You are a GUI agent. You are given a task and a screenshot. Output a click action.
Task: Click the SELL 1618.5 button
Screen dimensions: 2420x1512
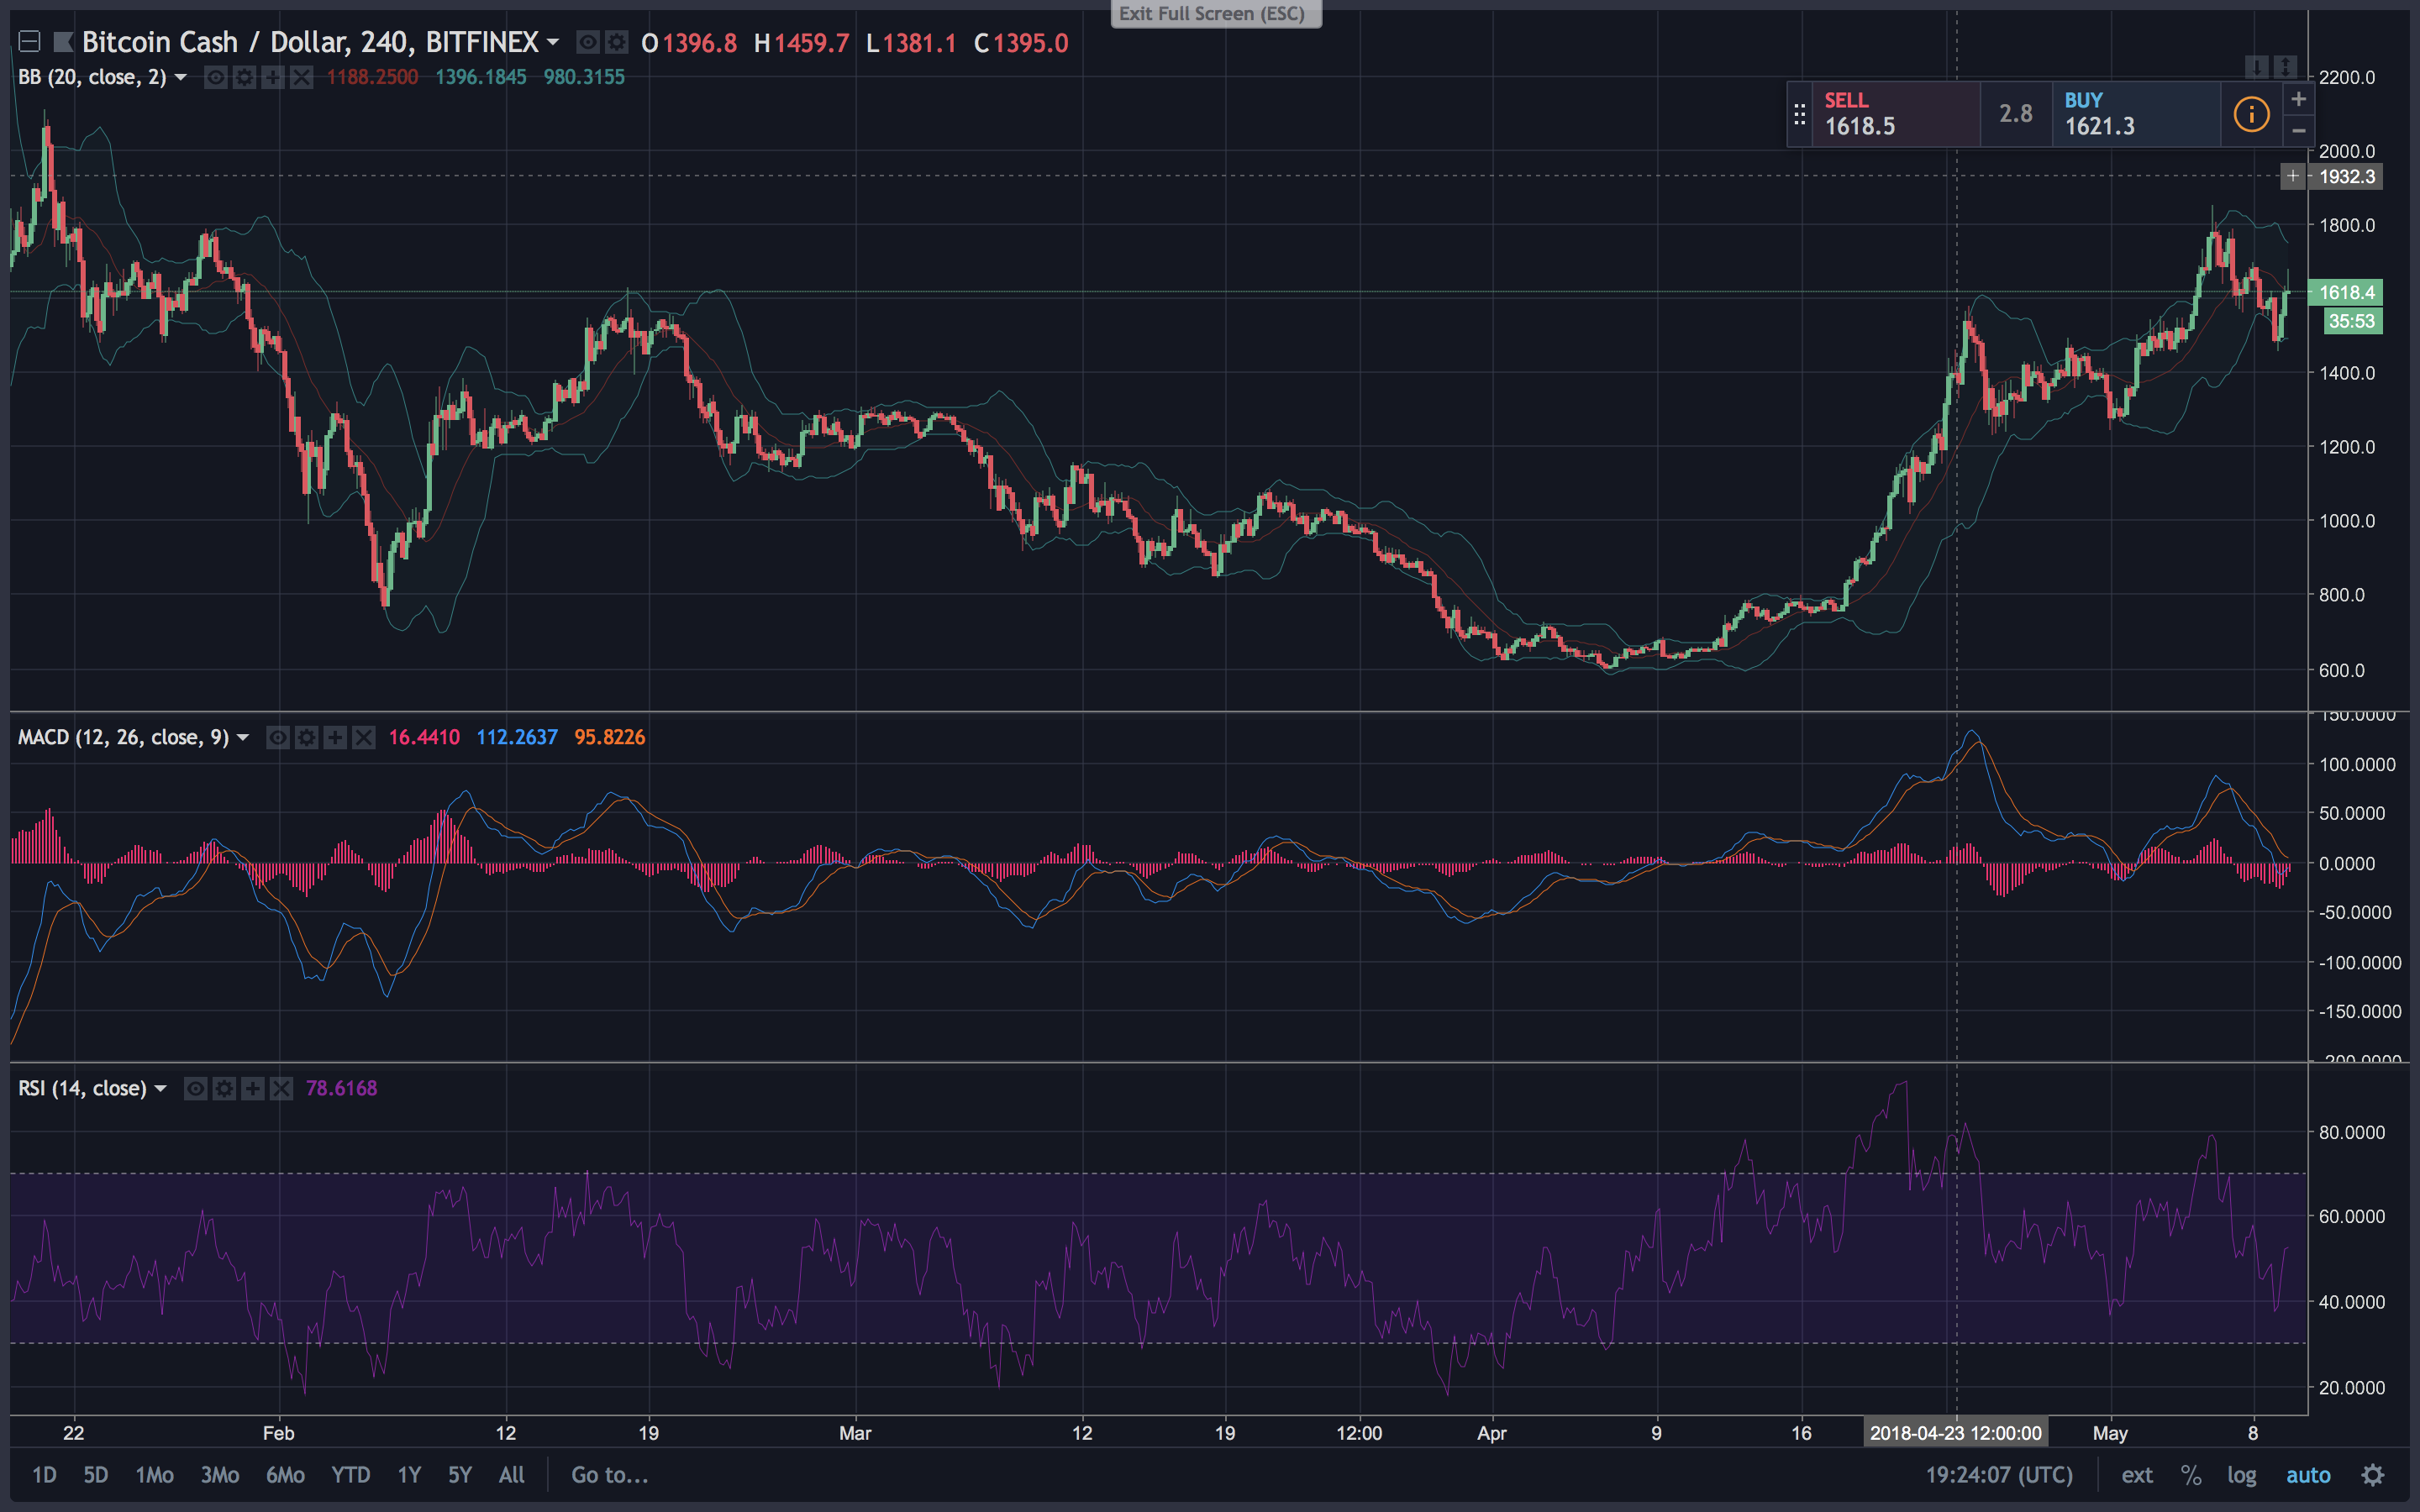1896,114
